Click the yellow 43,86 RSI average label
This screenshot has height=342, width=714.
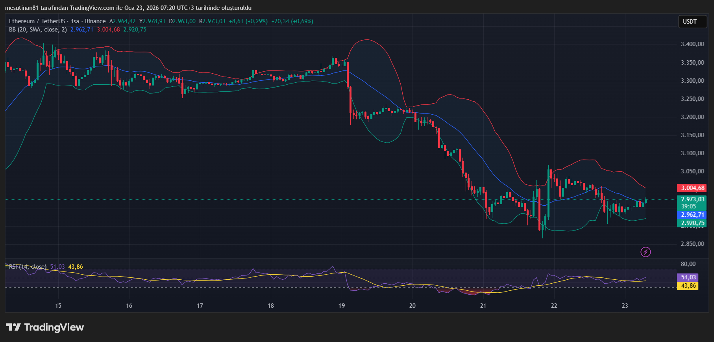coord(688,286)
